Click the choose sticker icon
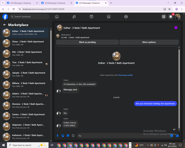 (68, 136)
